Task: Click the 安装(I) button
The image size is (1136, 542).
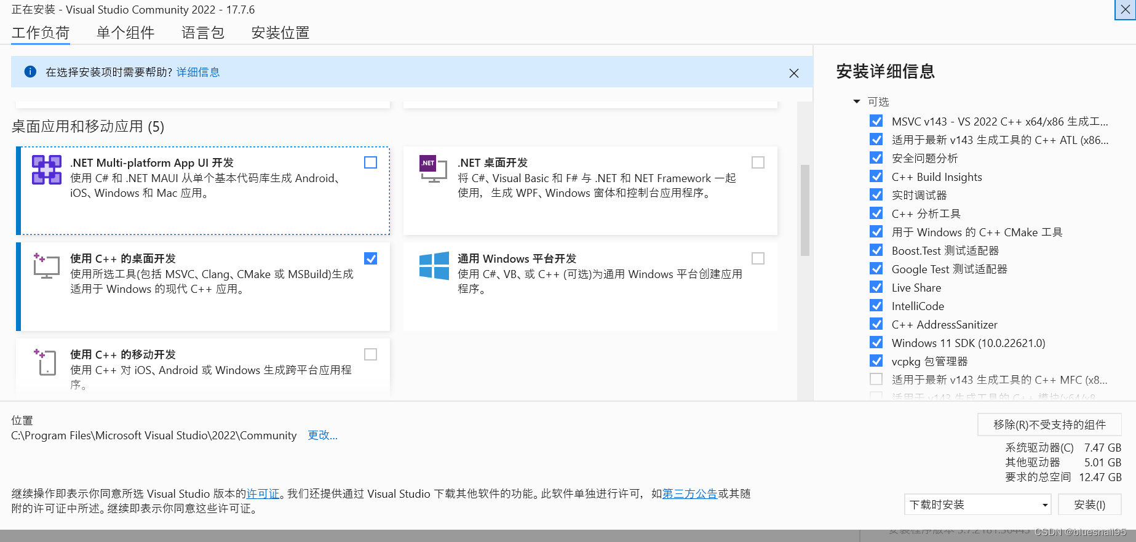Action: 1089,504
